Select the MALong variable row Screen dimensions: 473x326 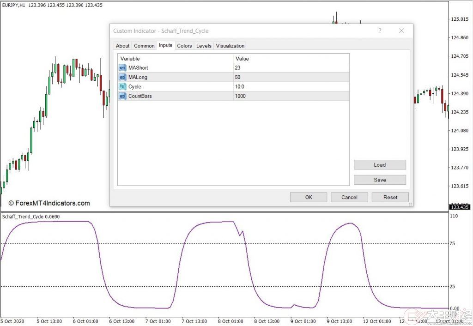pos(234,77)
